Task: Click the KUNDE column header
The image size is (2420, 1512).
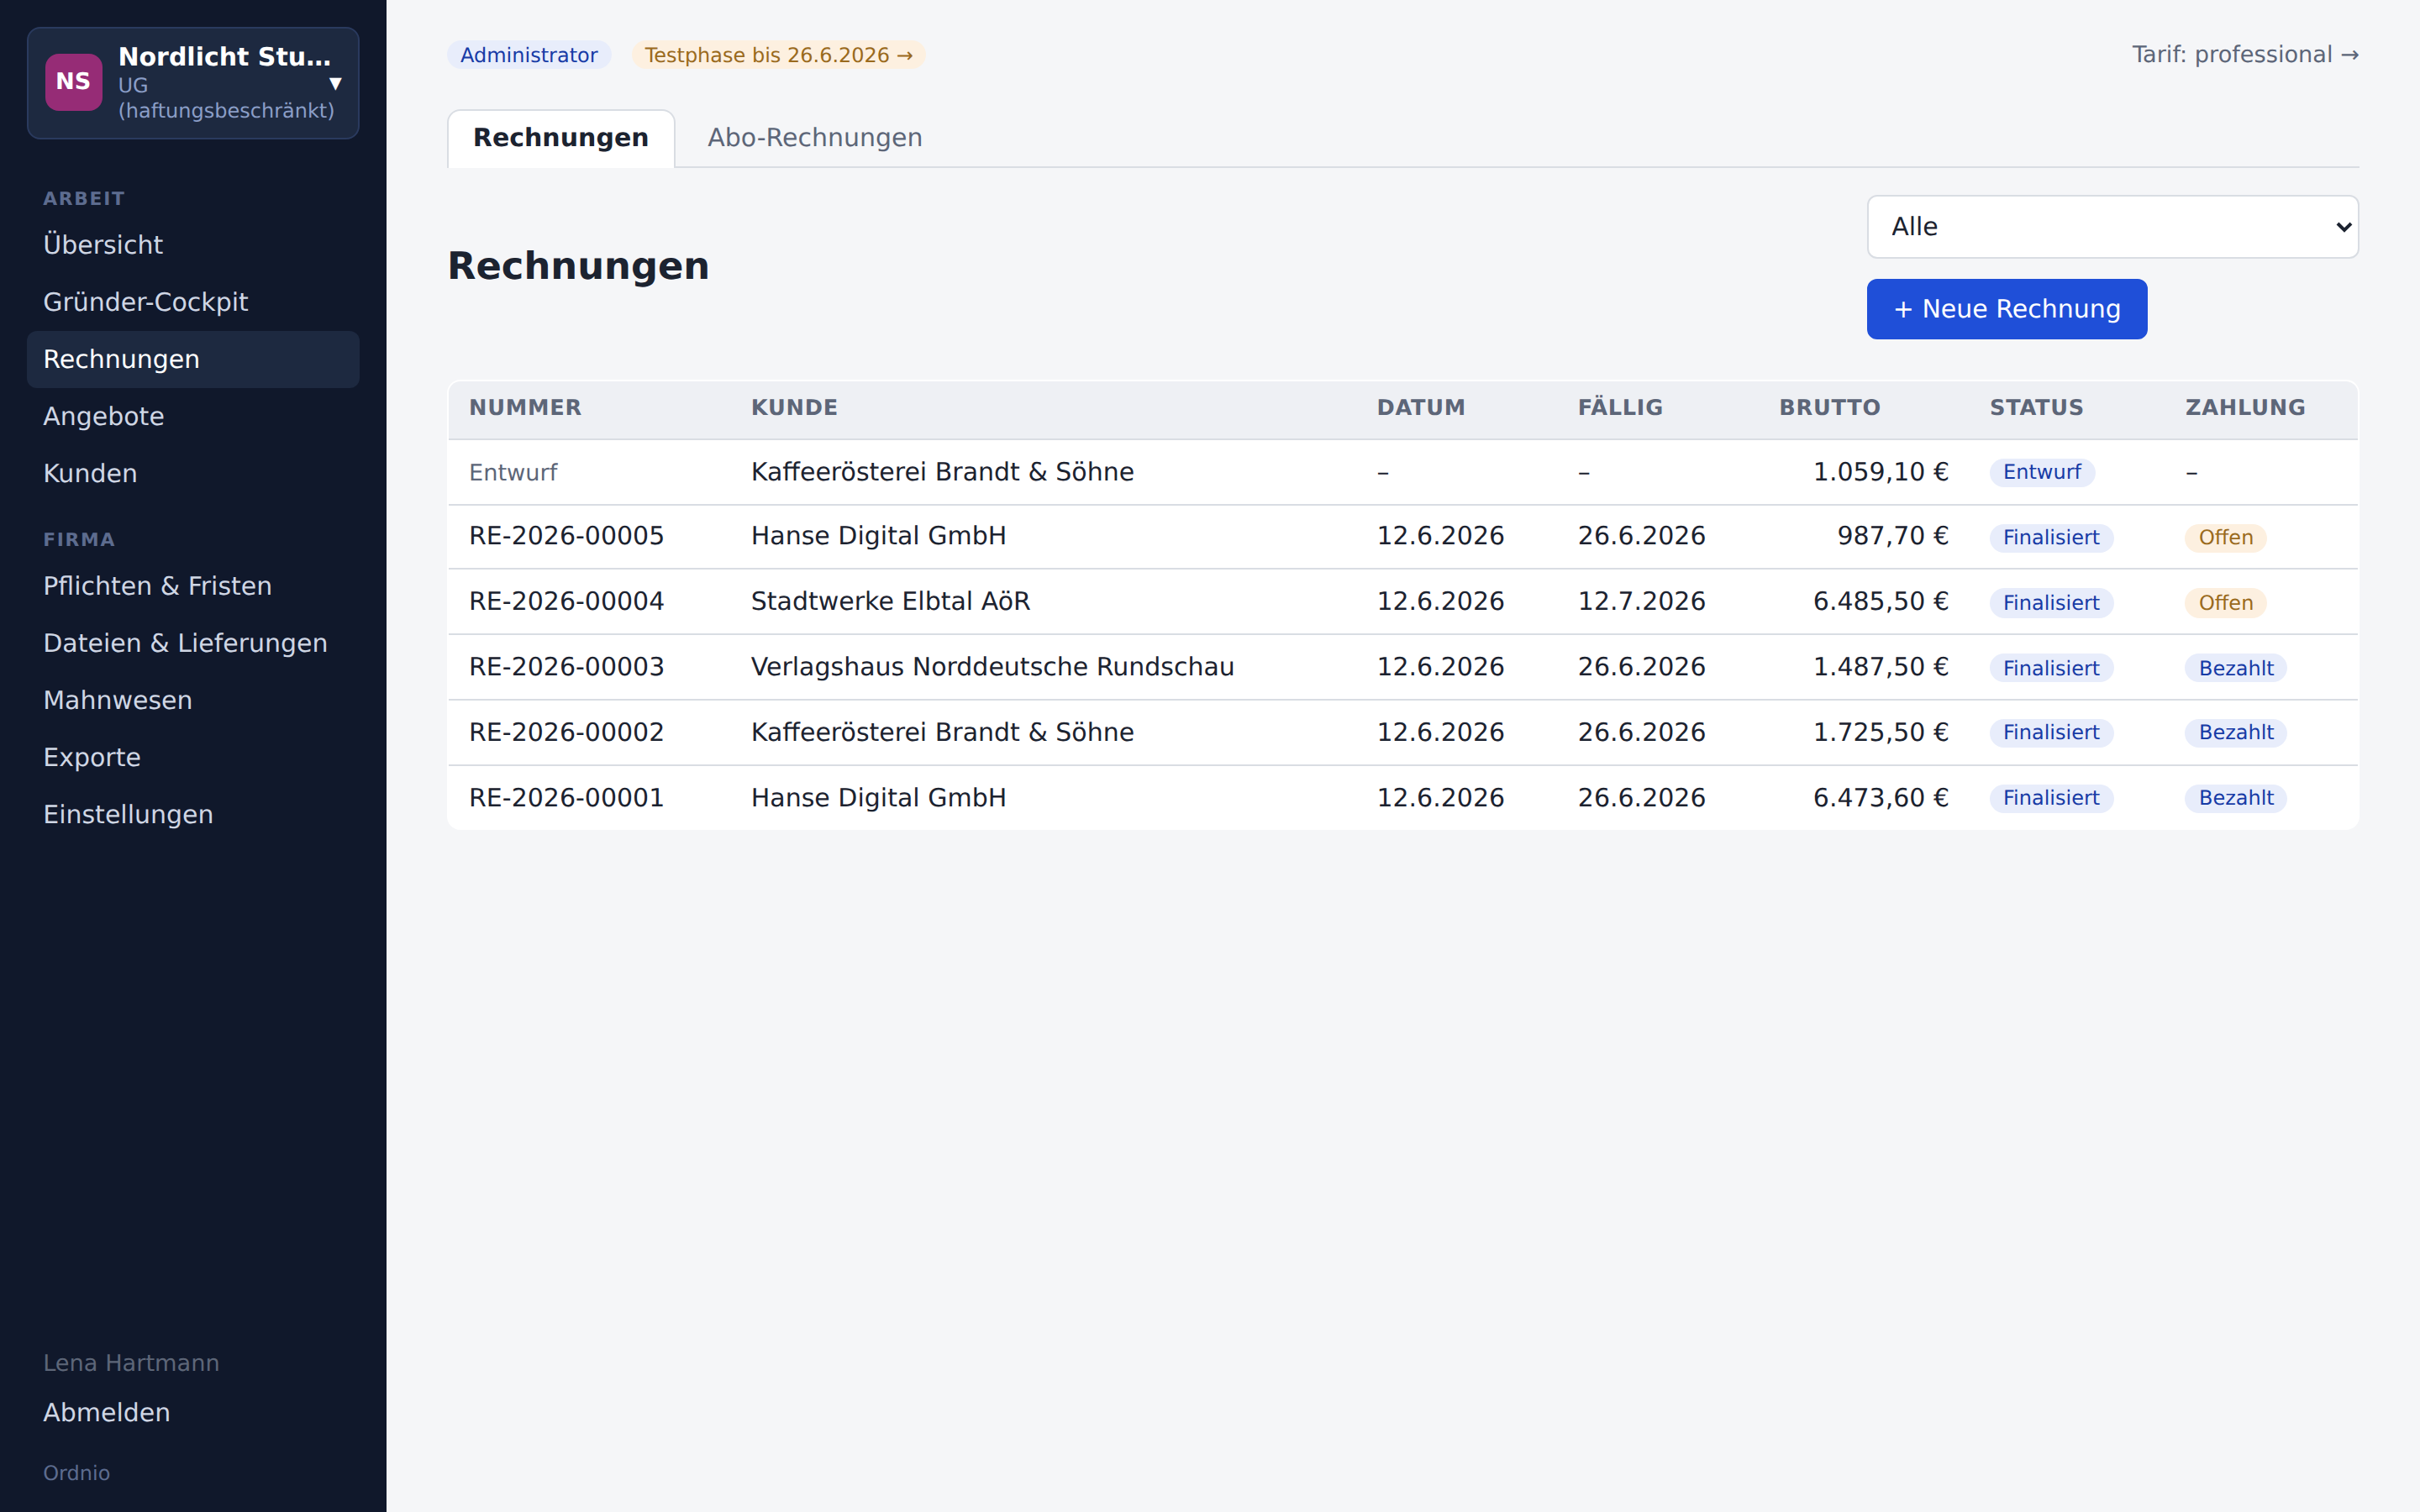Action: click(x=794, y=408)
